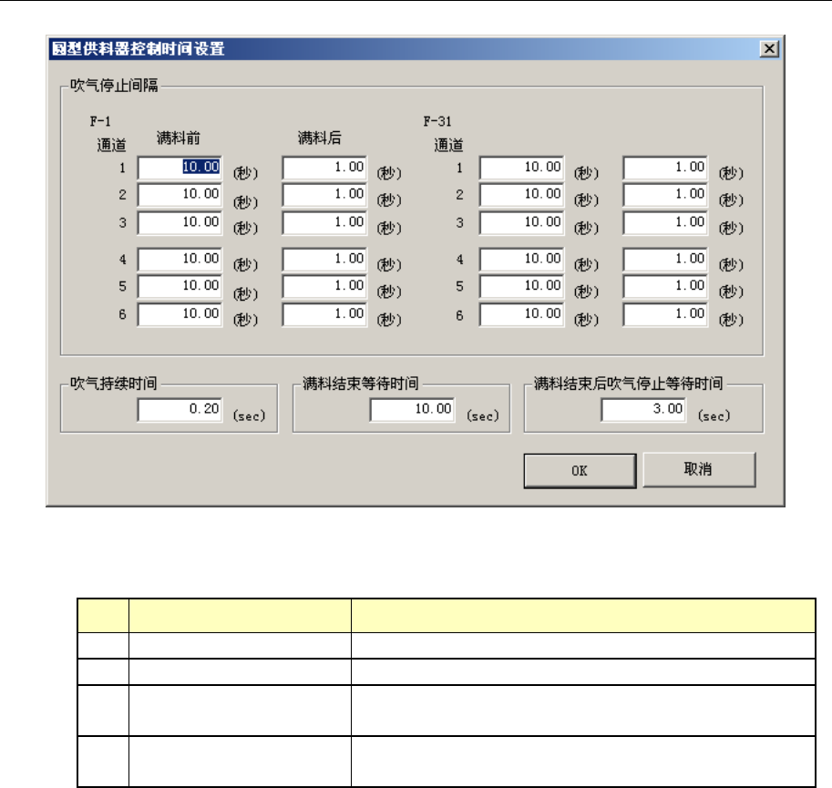Click the 通道 label under F-1

(x=111, y=145)
